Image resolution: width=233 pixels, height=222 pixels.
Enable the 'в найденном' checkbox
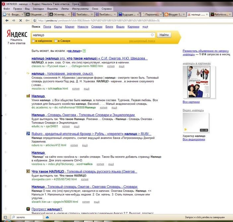point(33,41)
